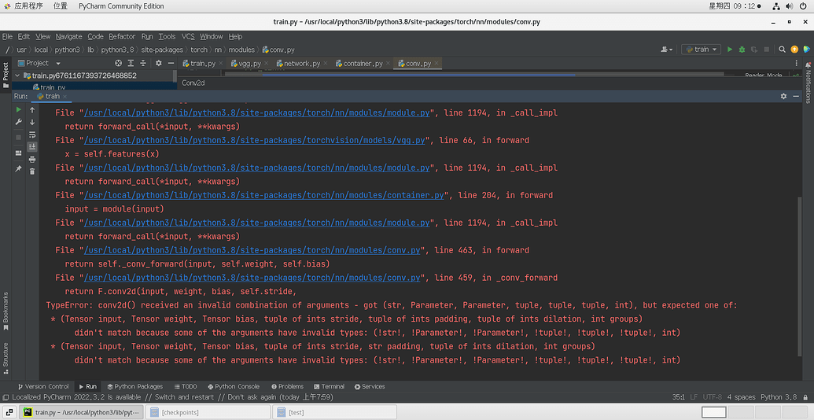Click the restore layout icon in Run panel
Image resolution: width=814 pixels, height=420 pixels.
[x=19, y=153]
